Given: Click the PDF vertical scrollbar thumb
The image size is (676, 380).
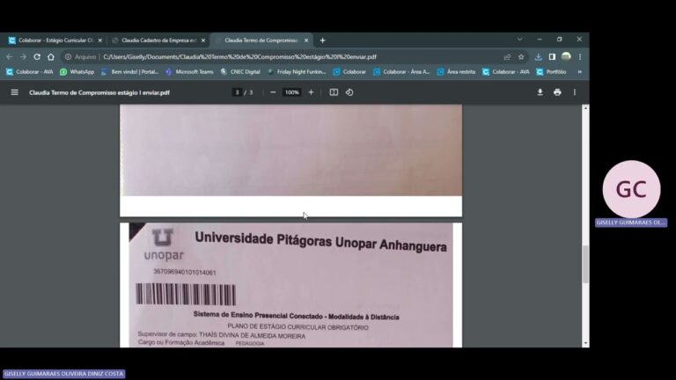Looking at the screenshot, I should click(x=585, y=264).
